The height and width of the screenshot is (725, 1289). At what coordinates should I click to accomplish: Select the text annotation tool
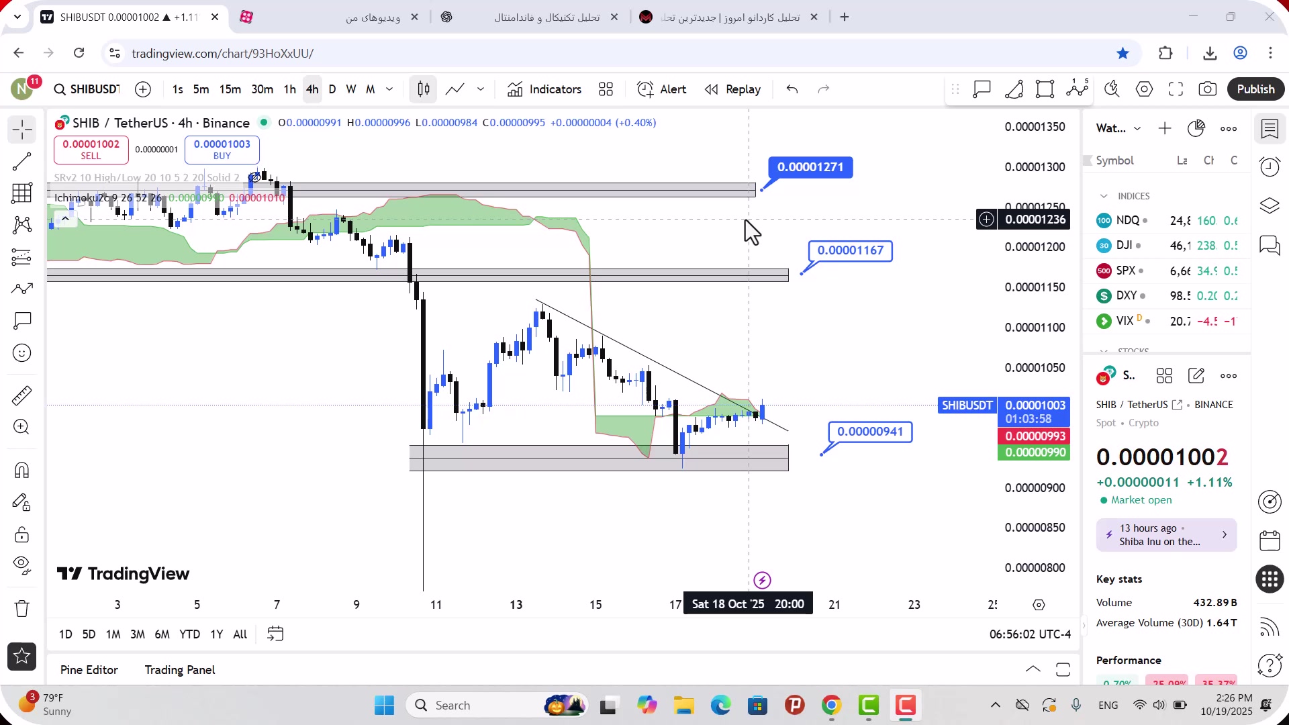21,321
